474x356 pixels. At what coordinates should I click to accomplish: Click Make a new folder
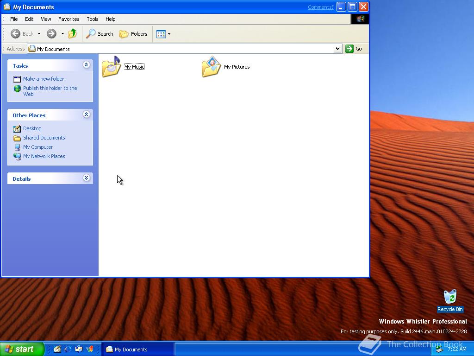click(x=44, y=79)
